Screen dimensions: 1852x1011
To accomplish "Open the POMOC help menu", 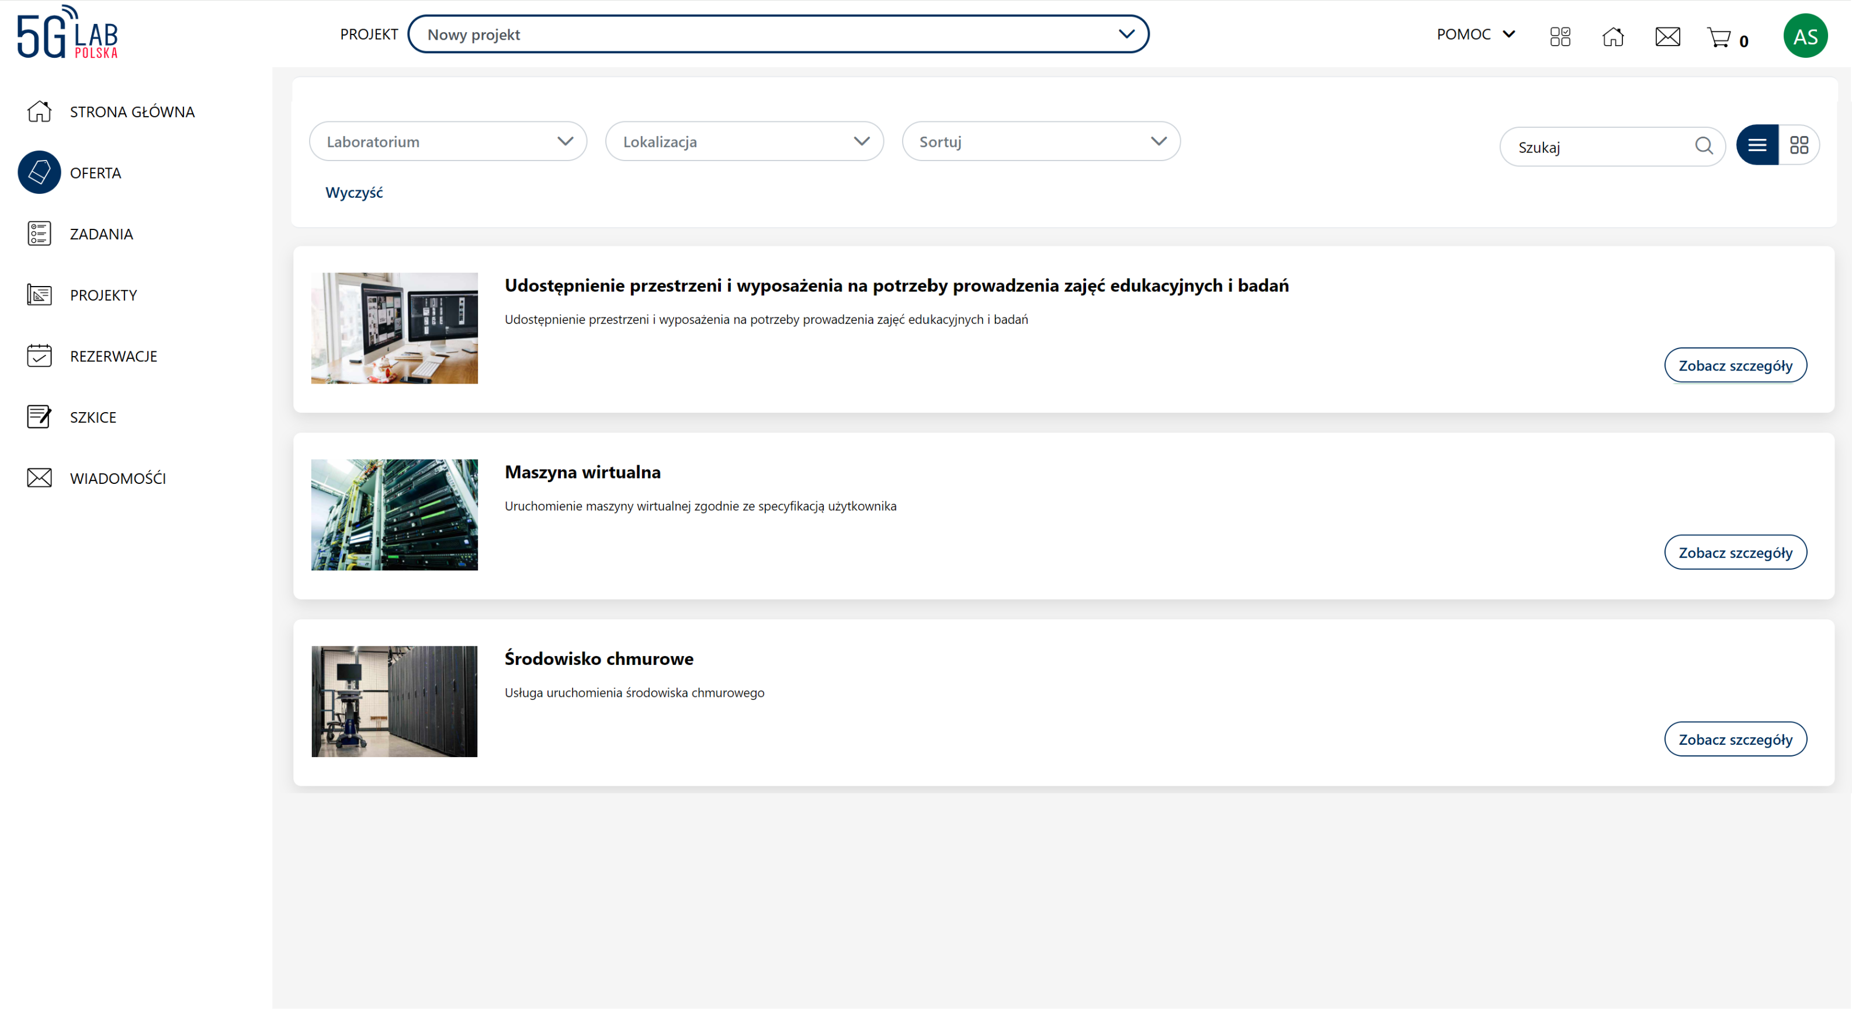I will pyautogui.click(x=1475, y=34).
